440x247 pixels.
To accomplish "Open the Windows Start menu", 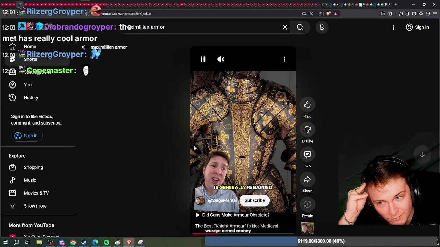I will tap(5, 243).
